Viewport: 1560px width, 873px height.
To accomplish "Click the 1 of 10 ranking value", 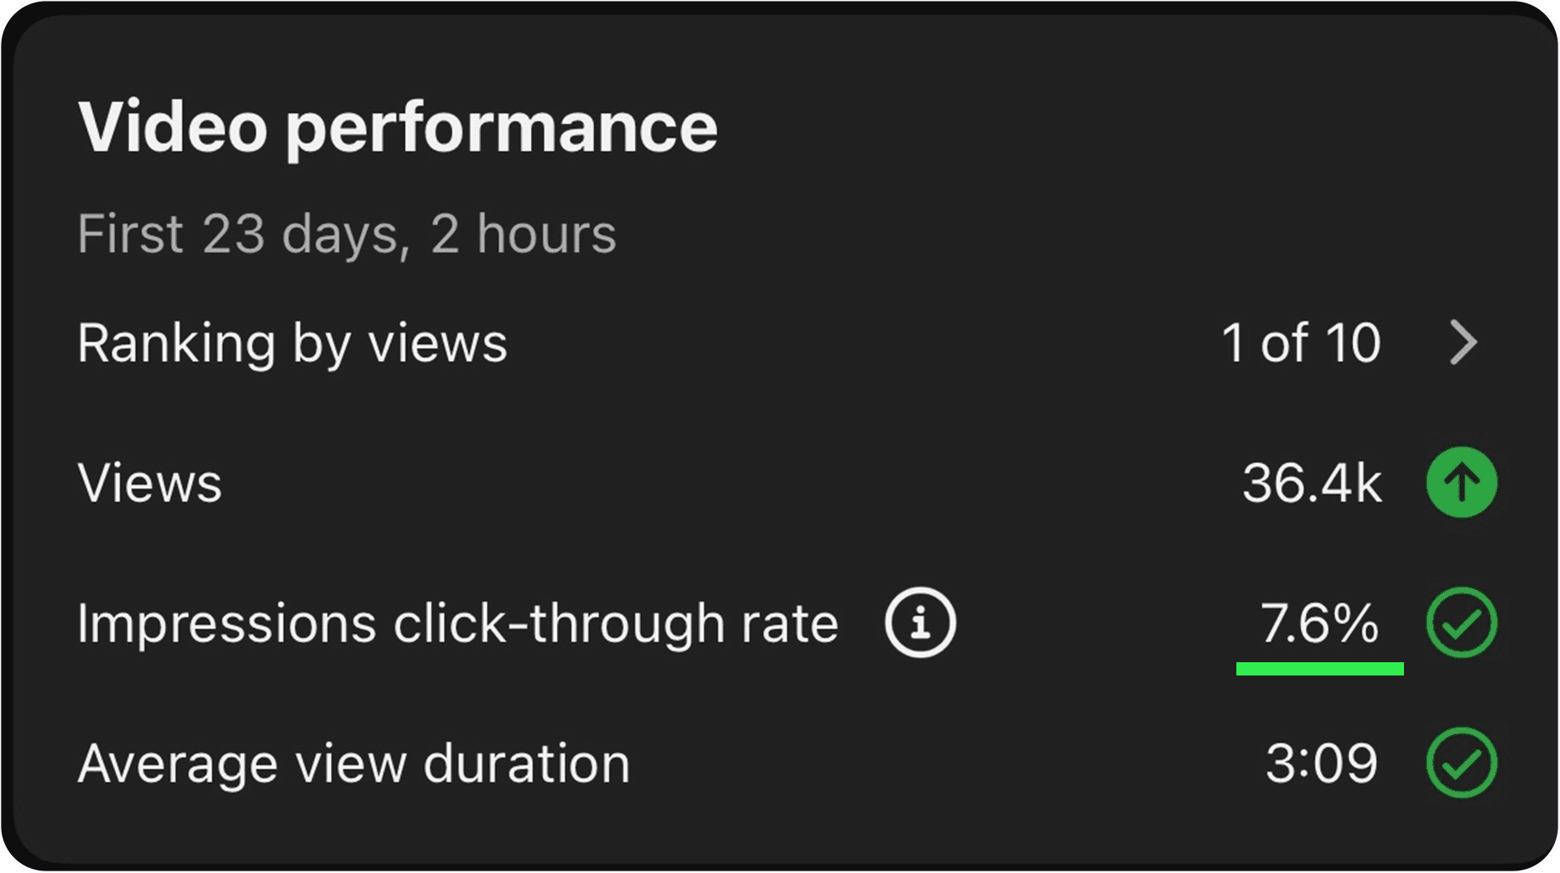I will point(1301,343).
